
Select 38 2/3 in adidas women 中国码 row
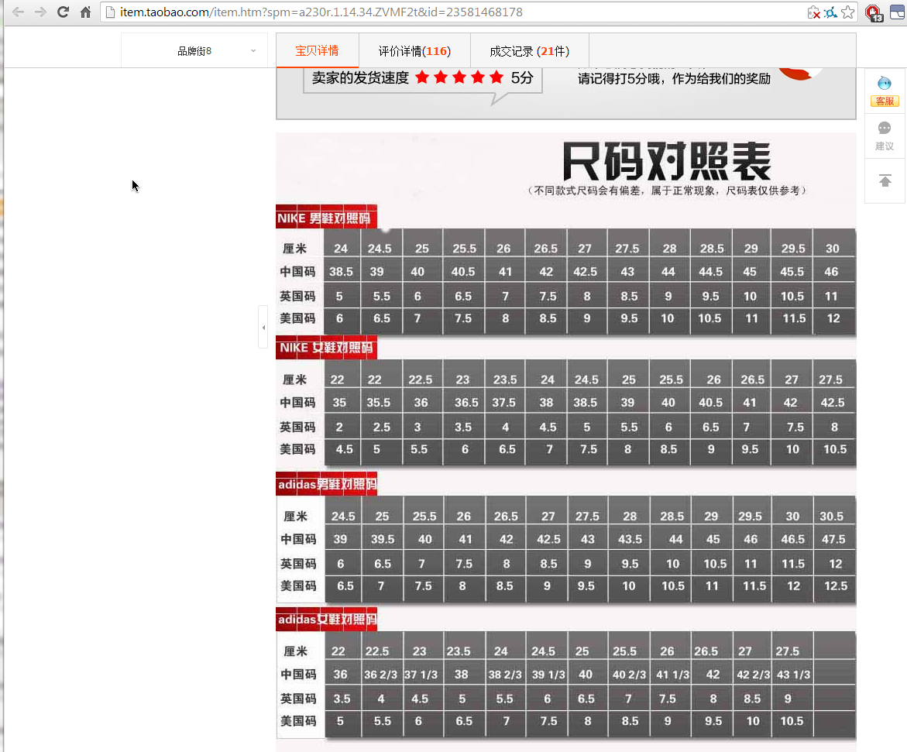(505, 675)
